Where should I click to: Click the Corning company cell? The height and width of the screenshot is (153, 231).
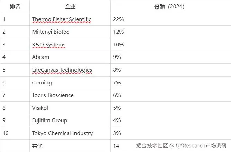[42, 82]
